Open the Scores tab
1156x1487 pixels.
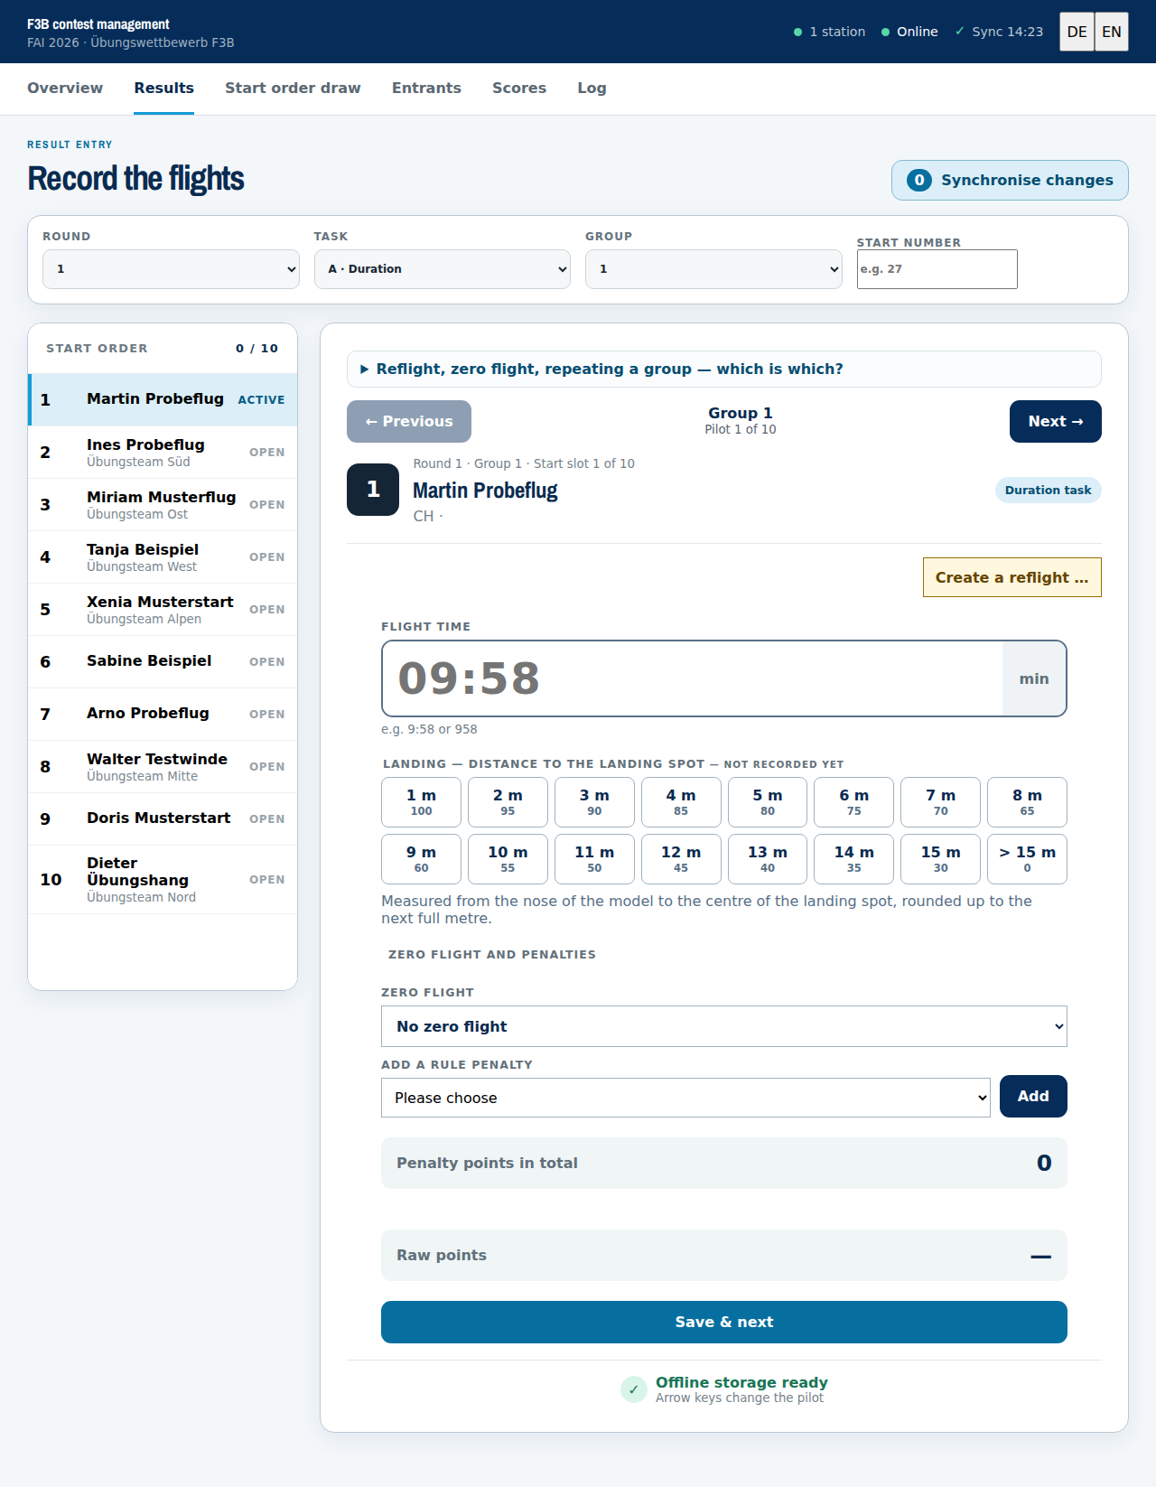[519, 88]
